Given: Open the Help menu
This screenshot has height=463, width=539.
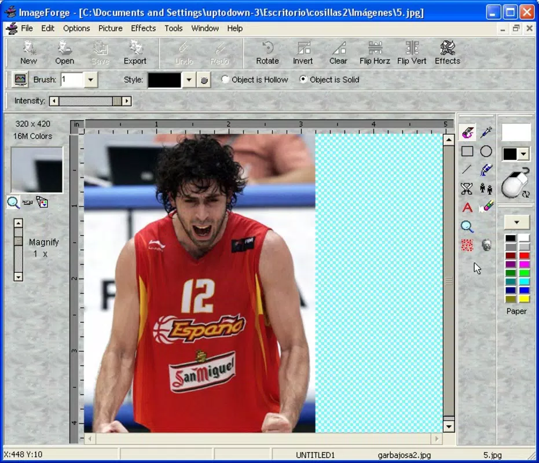Looking at the screenshot, I should click(235, 28).
